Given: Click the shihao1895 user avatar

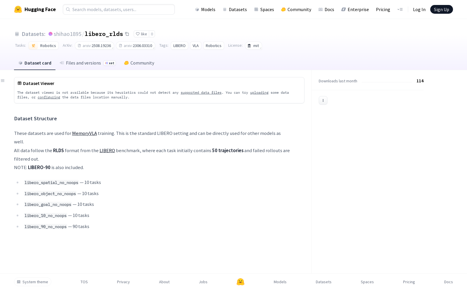Looking at the screenshot, I should (50, 34).
